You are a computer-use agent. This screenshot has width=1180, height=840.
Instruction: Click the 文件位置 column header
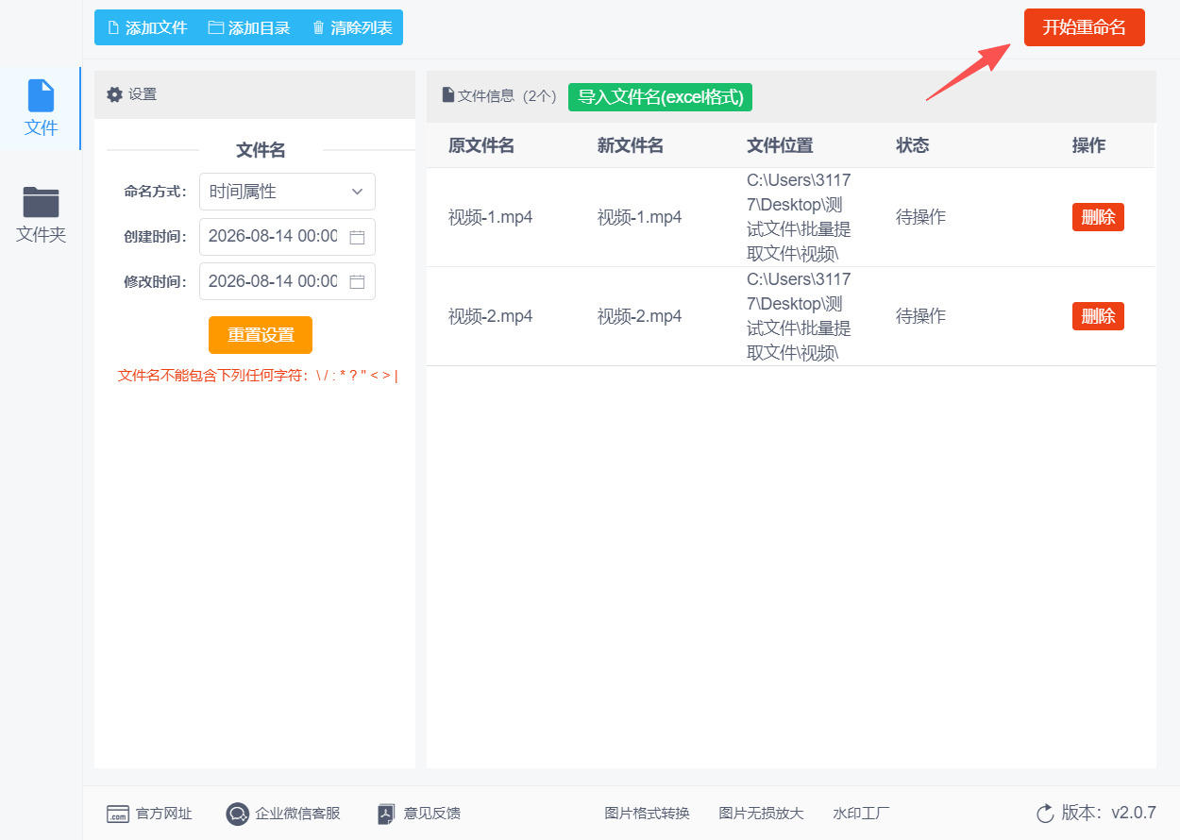[x=780, y=145]
